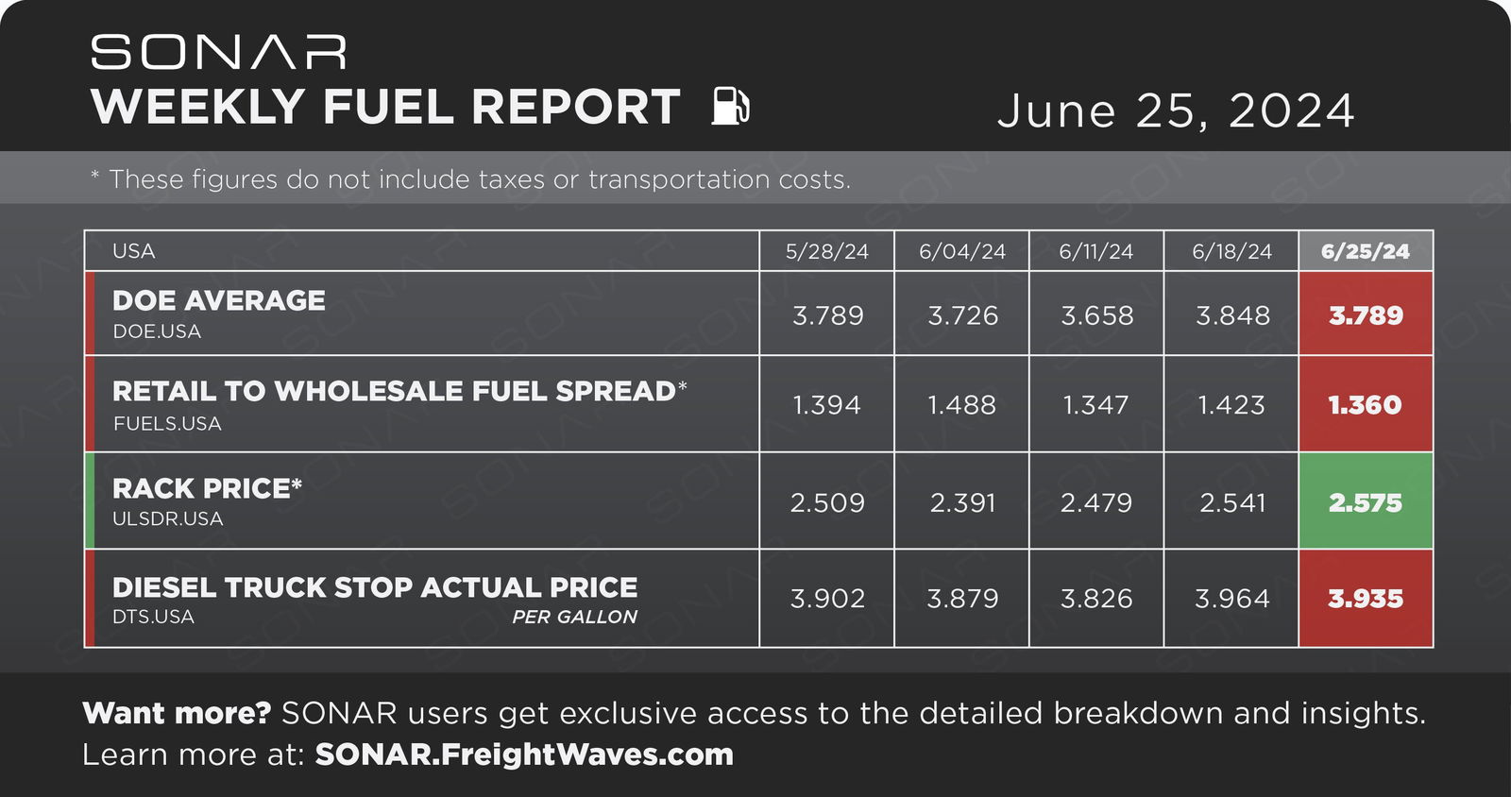Click the USA header cell
The image size is (1511, 797).
tap(421, 251)
